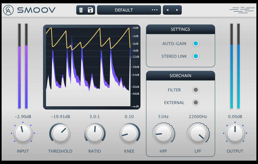Click the STEREO LINK label
The height and width of the screenshot is (164, 258).
174,56
